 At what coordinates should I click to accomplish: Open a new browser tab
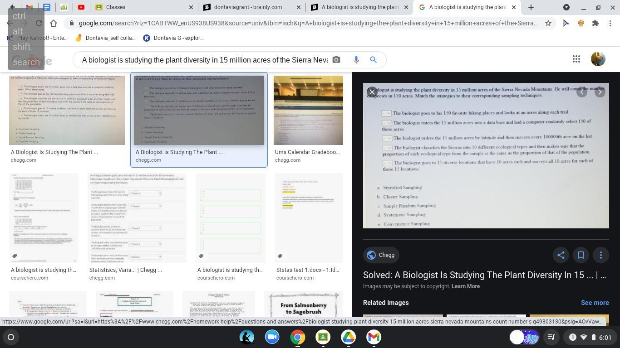(x=531, y=7)
